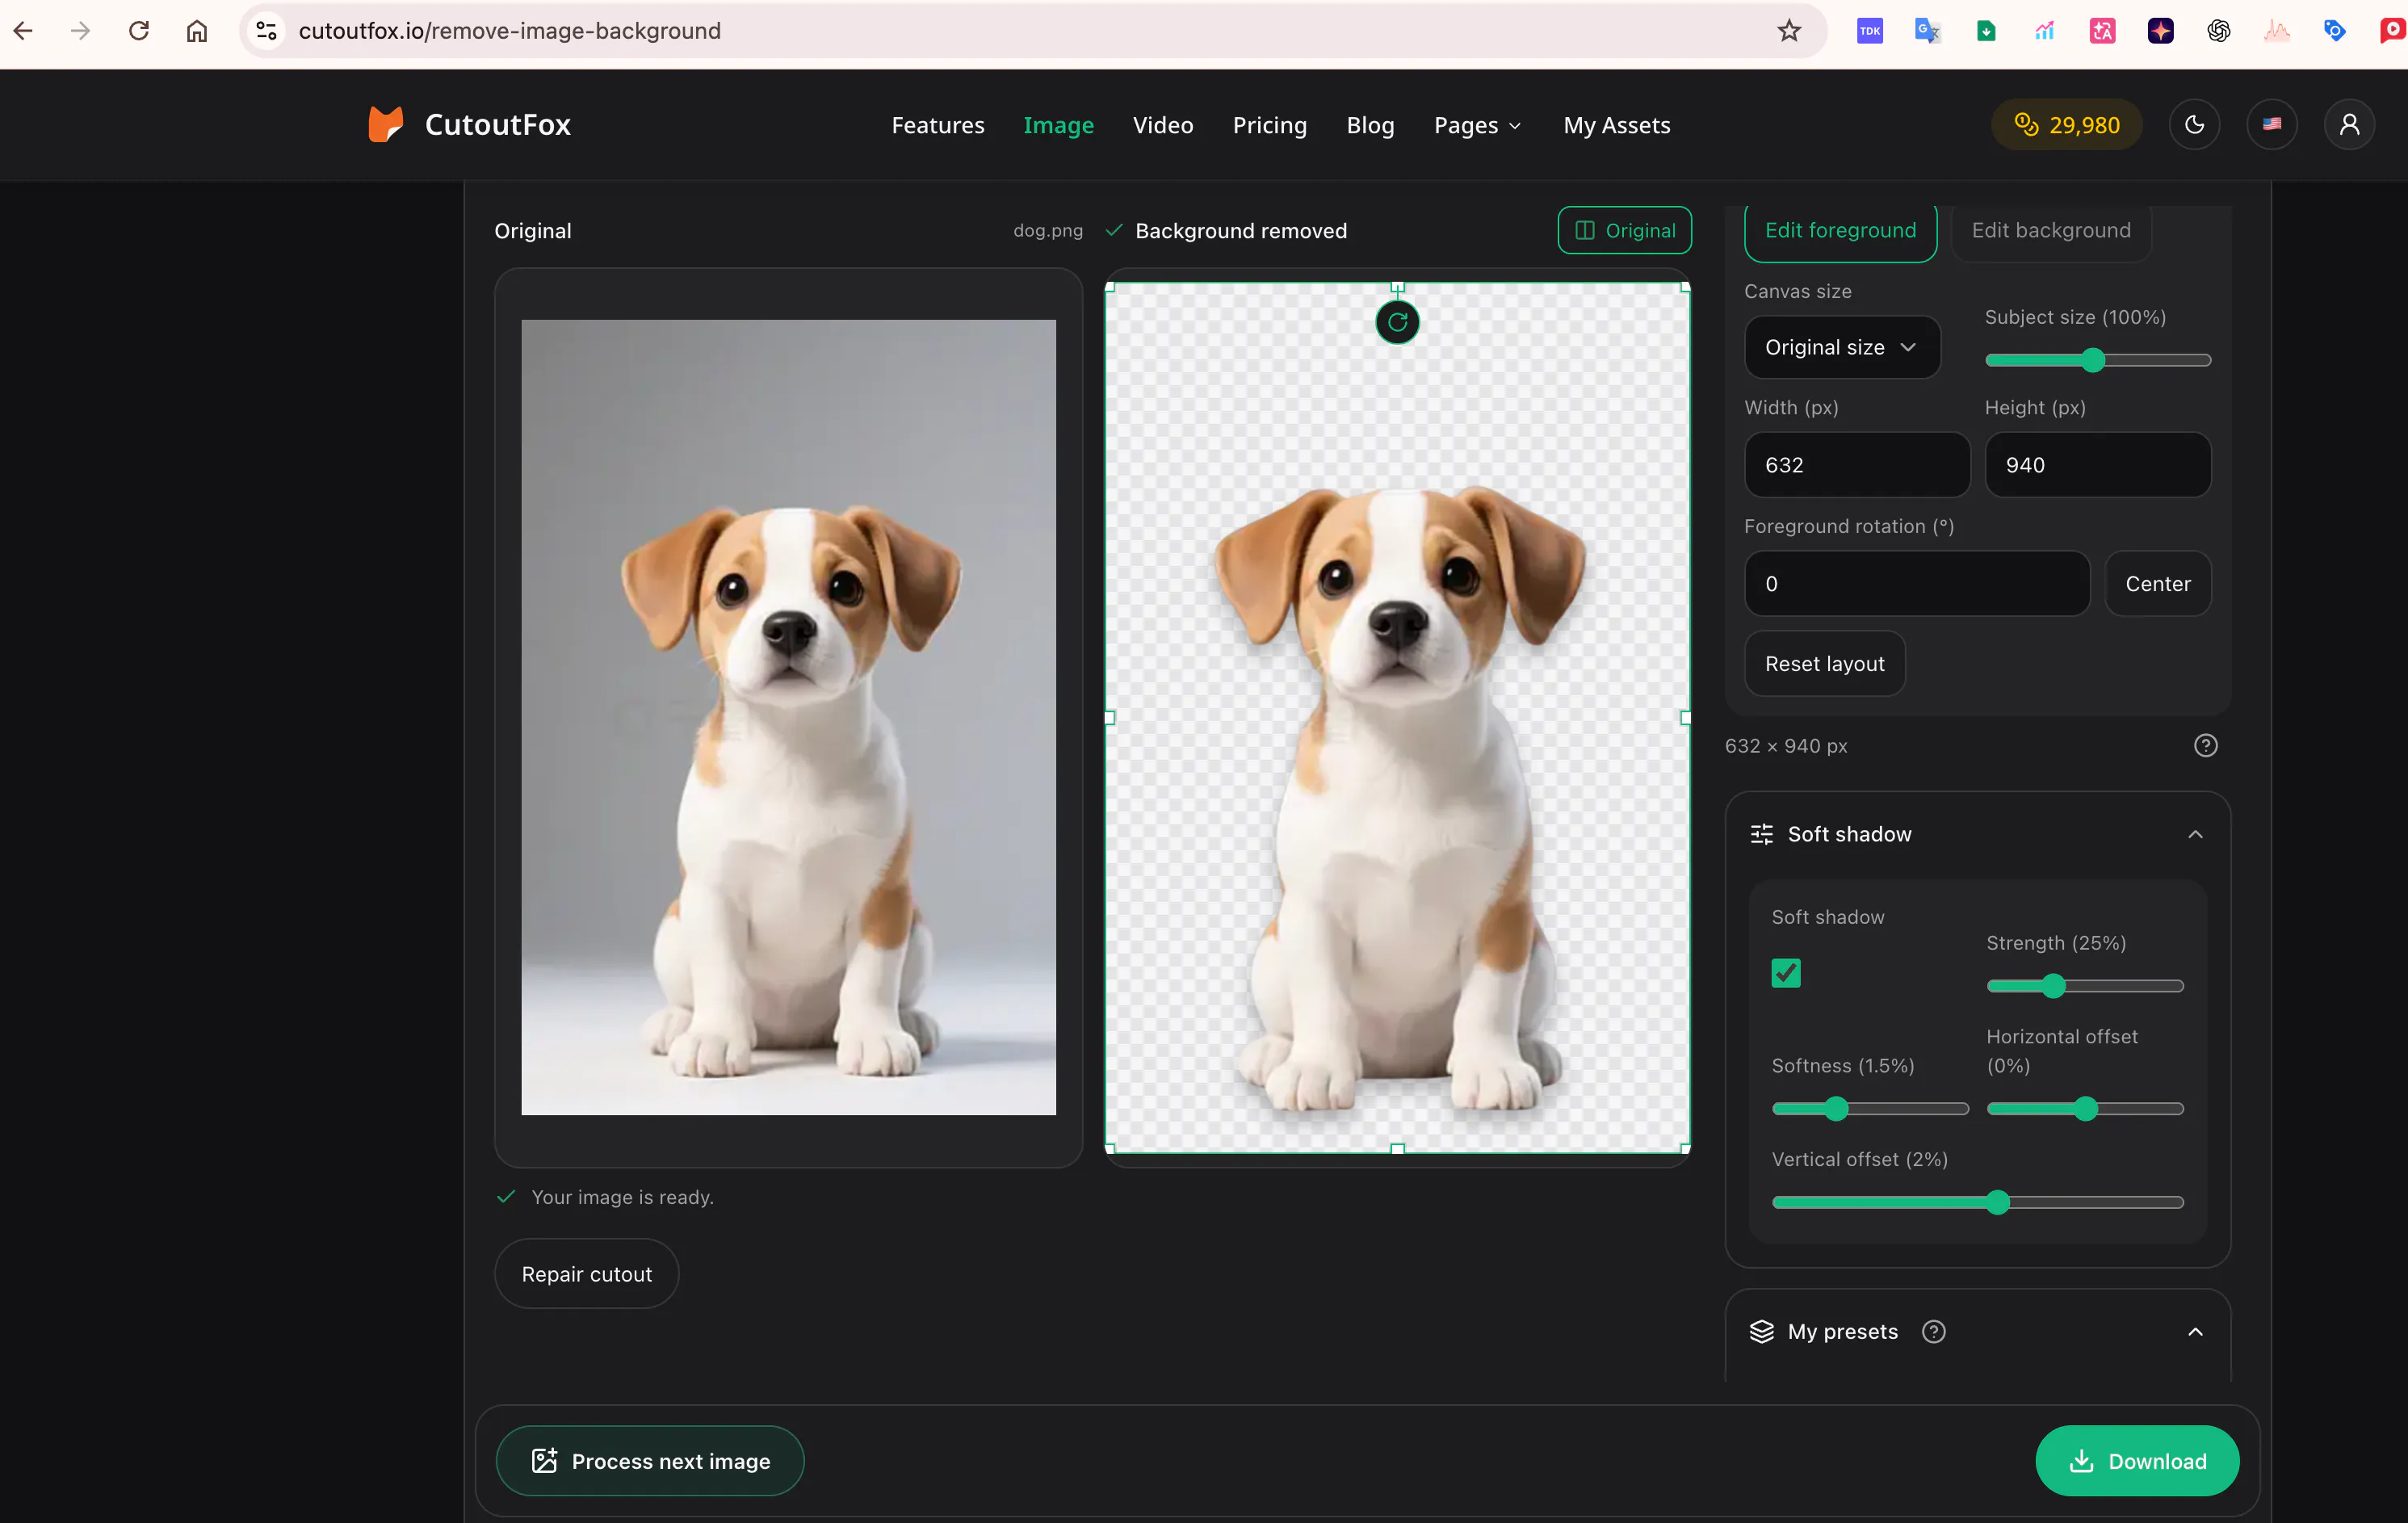Click the credits coin balance 29,980

(2066, 125)
